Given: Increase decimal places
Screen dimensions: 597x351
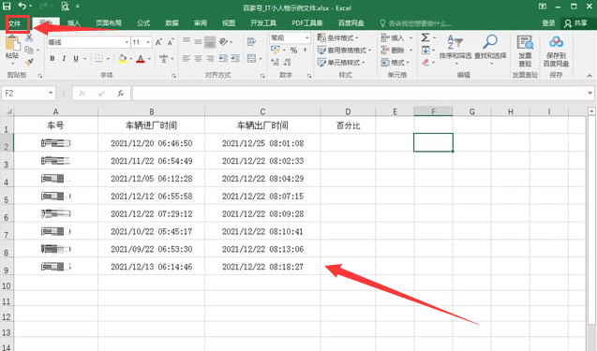Looking at the screenshot, I should coord(276,62).
